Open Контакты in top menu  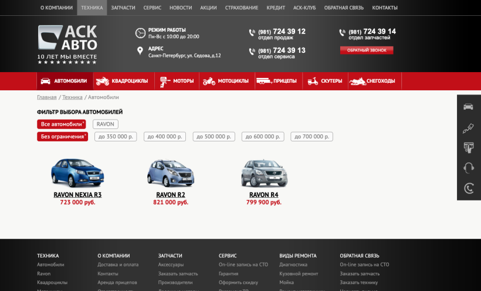click(x=385, y=8)
